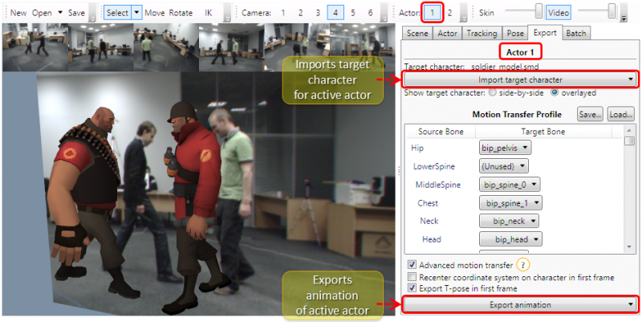Open the Actor tab
Viewport: 642px width, 322px height.
[x=448, y=34]
